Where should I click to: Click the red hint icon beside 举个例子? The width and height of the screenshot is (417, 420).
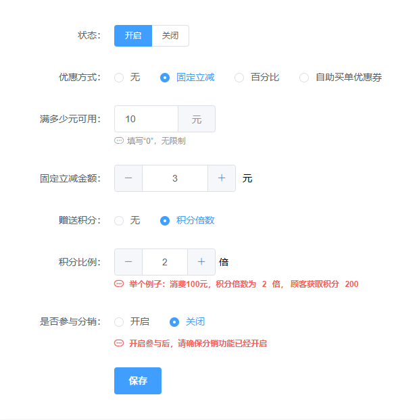click(x=119, y=284)
